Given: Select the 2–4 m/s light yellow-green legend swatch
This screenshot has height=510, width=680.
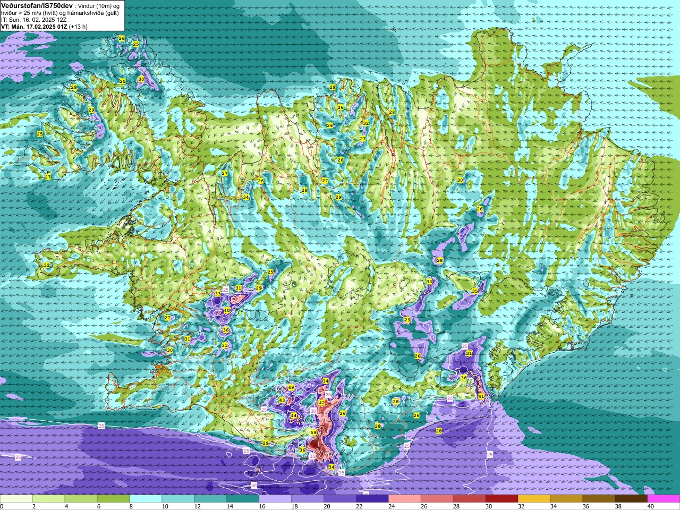Looking at the screenshot, I should (x=49, y=499).
